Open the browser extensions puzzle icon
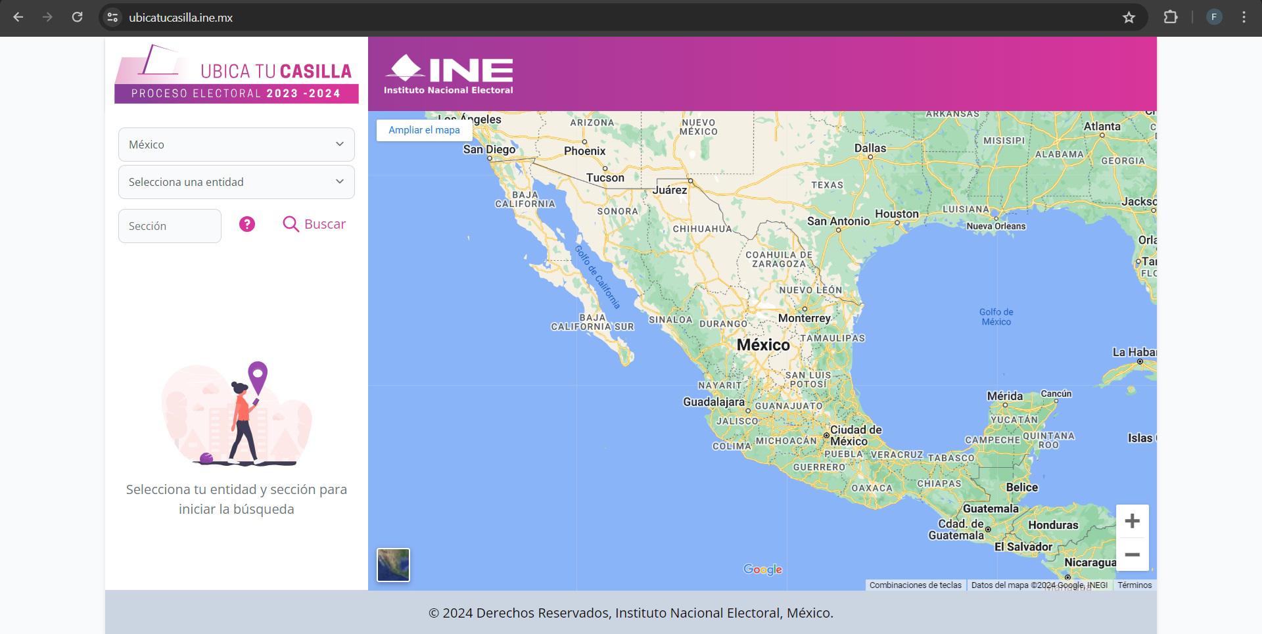The width and height of the screenshot is (1262, 634). 1170,18
